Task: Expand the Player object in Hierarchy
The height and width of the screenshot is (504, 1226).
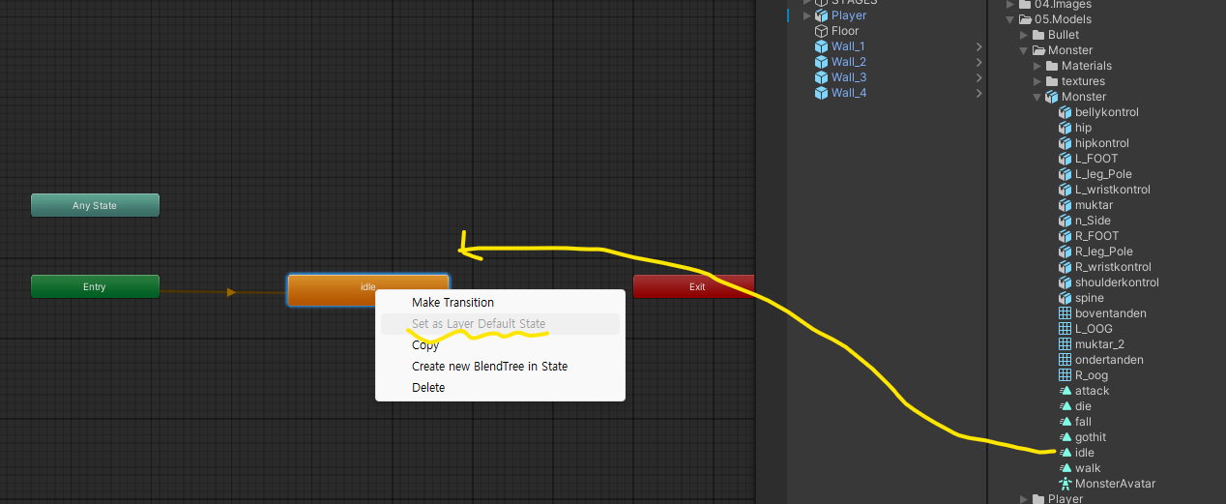Action: (807, 15)
